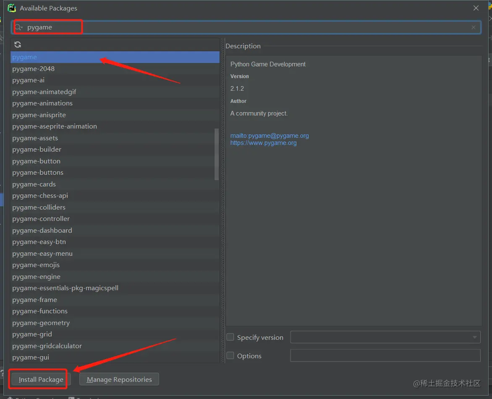Screen dimensions: 492x399
Task: Select pygame-functions package
Action: pyautogui.click(x=115, y=311)
